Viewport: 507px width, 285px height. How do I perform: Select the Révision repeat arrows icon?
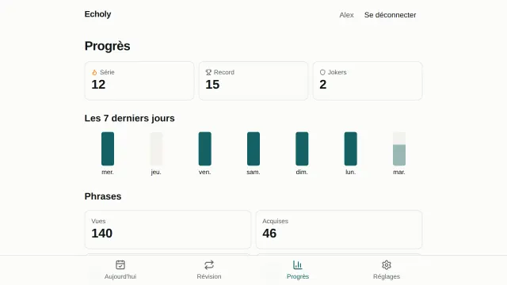[209, 265]
